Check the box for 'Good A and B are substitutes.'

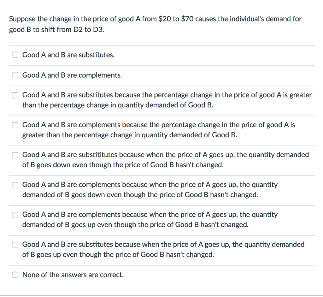coord(15,55)
